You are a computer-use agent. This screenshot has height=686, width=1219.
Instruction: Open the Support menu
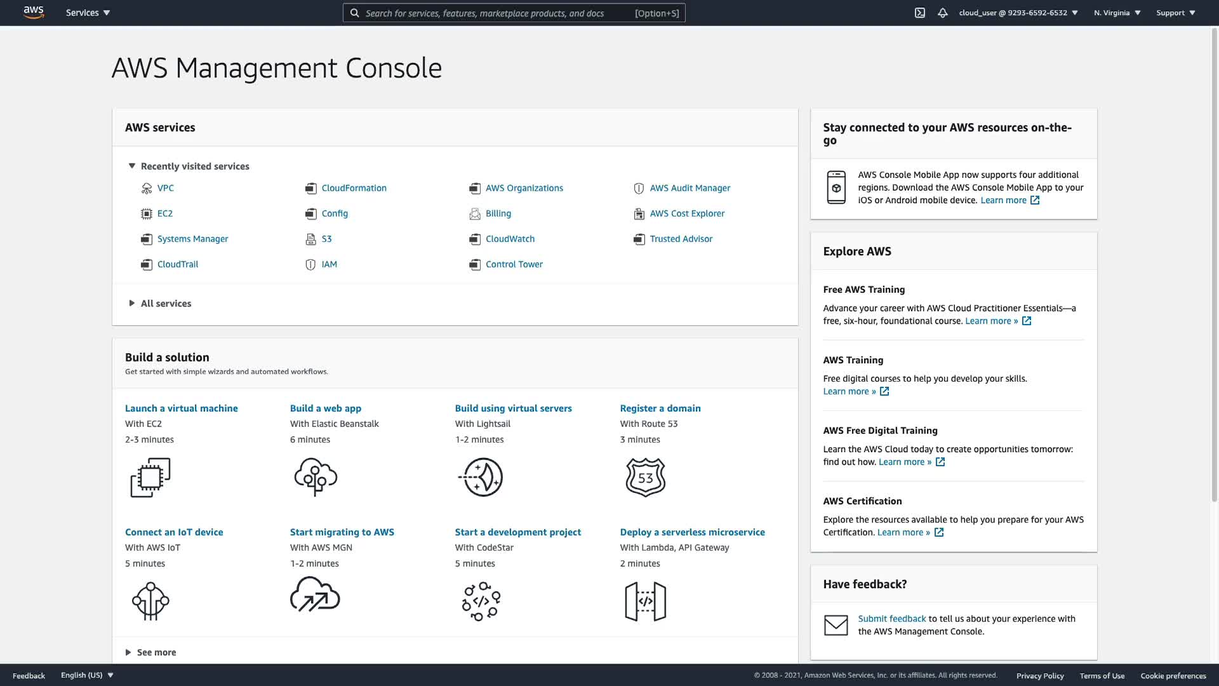pos(1175,13)
